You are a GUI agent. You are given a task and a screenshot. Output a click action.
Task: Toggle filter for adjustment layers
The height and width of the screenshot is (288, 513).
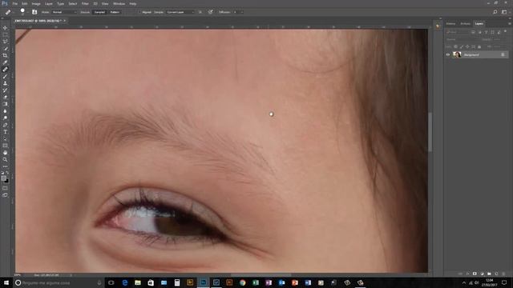pos(479,32)
